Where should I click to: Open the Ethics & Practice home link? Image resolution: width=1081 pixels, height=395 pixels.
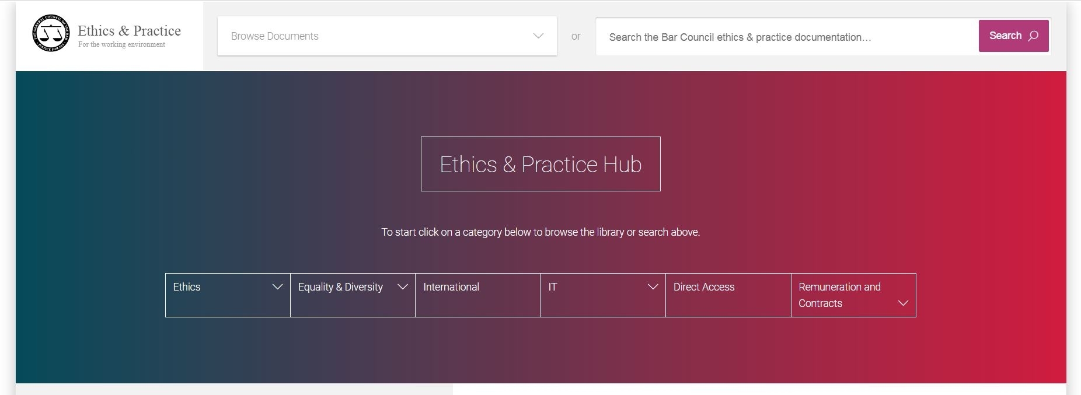(x=129, y=31)
